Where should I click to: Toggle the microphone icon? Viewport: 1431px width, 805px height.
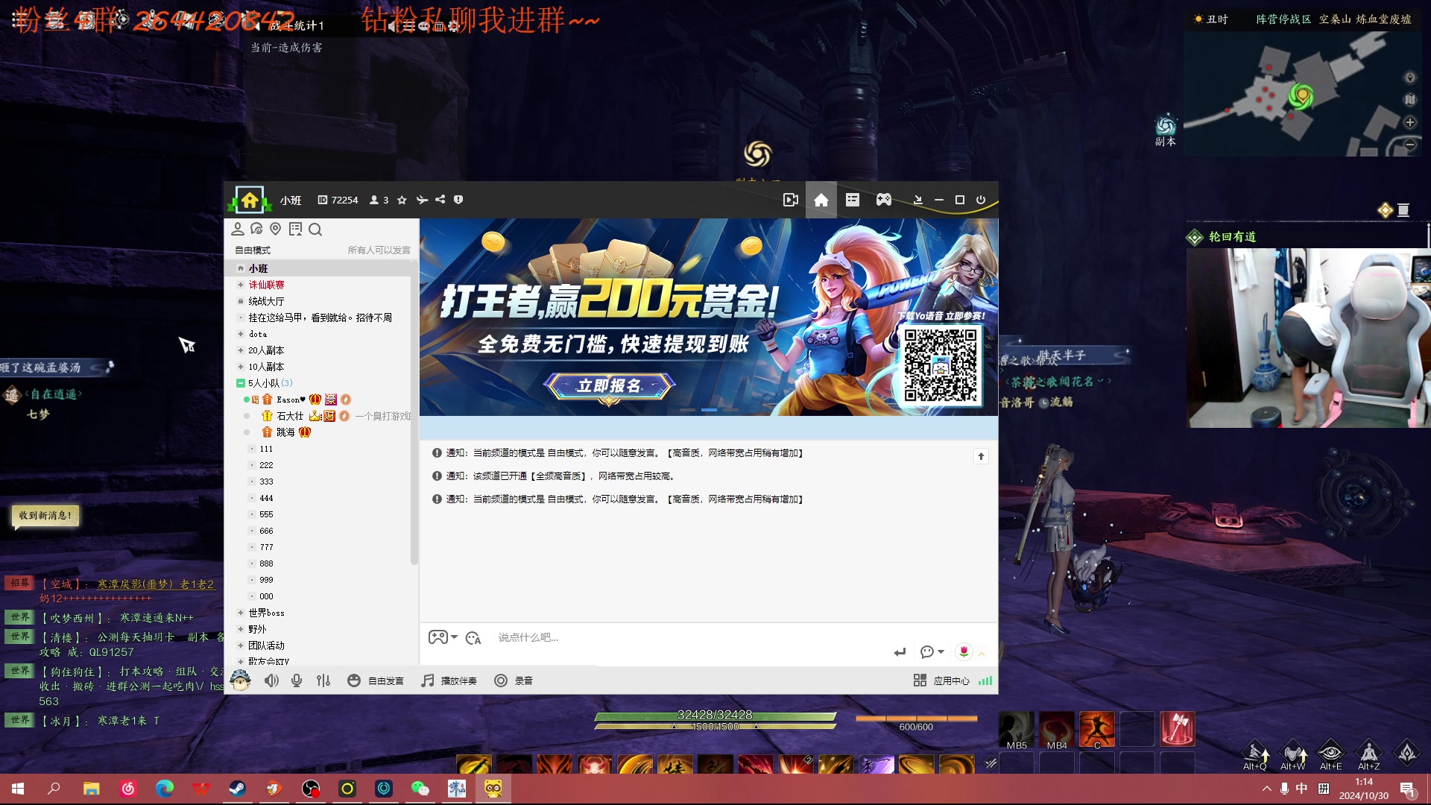(x=297, y=681)
